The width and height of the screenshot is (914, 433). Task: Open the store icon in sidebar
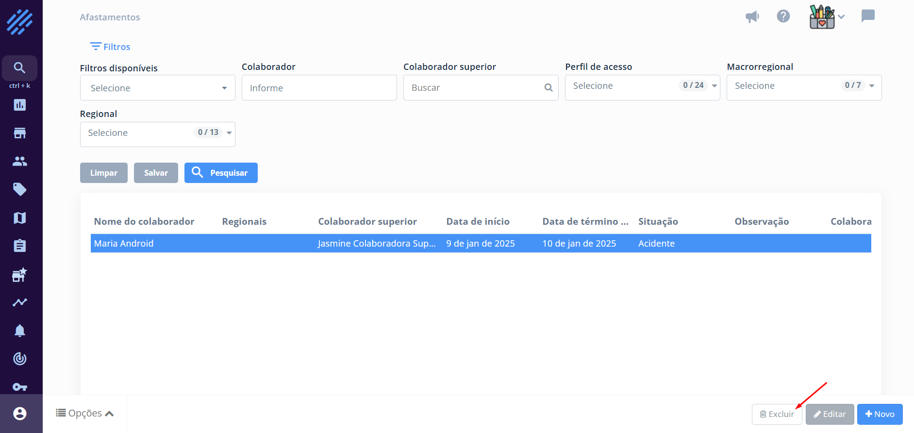click(x=20, y=133)
